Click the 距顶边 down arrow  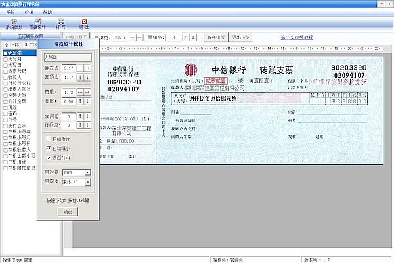point(87,77)
